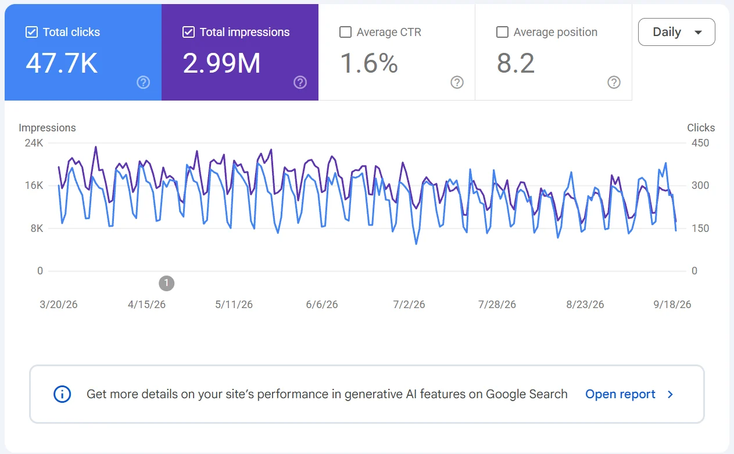Click the generative AI features banner text
The width and height of the screenshot is (734, 454).
(x=327, y=394)
